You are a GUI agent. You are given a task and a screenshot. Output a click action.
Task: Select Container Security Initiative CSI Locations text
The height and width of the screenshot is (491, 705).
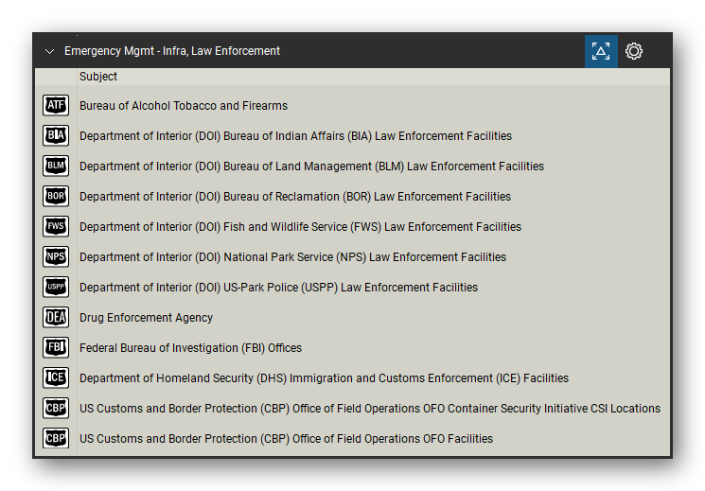coord(370,409)
